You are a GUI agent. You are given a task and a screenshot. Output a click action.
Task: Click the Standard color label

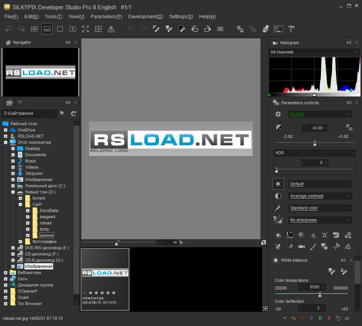point(304,208)
